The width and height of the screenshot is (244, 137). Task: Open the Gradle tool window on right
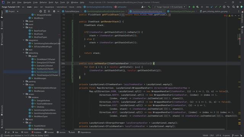pos(242,30)
